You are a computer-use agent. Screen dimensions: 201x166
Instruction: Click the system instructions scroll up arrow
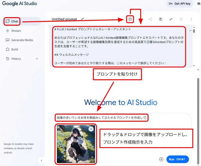tap(194, 27)
